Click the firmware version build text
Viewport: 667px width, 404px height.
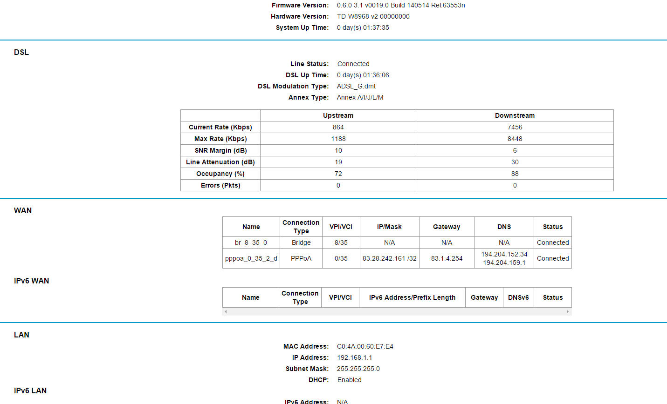pyautogui.click(x=401, y=5)
